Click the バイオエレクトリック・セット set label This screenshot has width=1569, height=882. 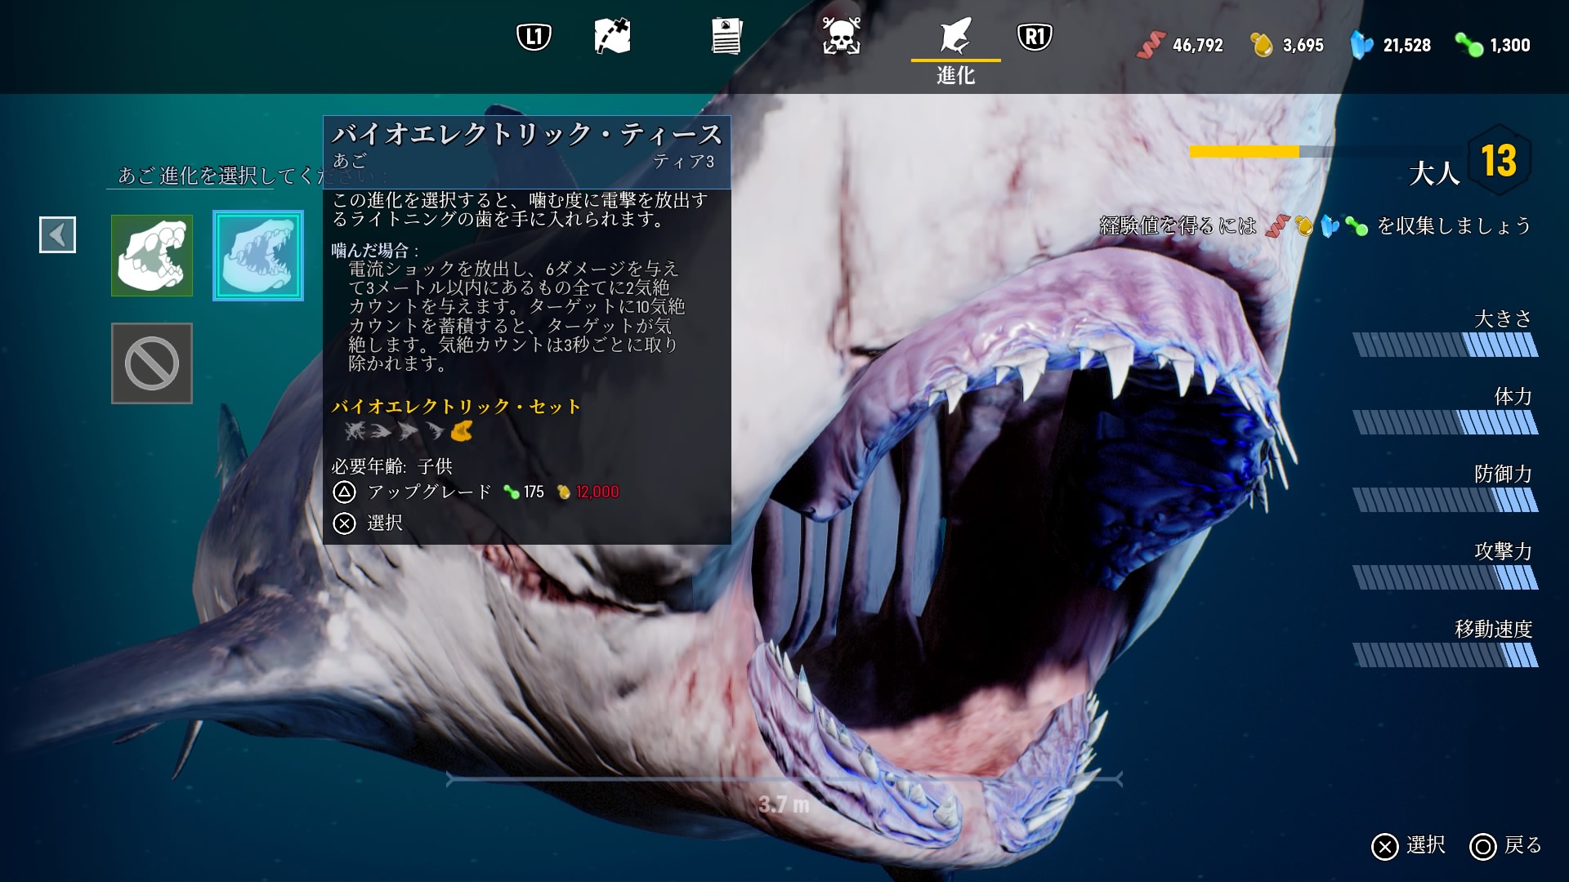(456, 407)
